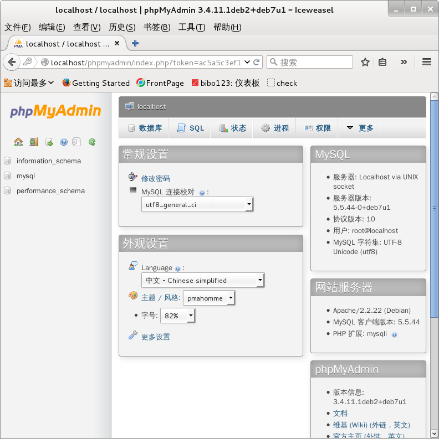
Task: Open the browser hamburger menu icon
Action: [x=426, y=63]
